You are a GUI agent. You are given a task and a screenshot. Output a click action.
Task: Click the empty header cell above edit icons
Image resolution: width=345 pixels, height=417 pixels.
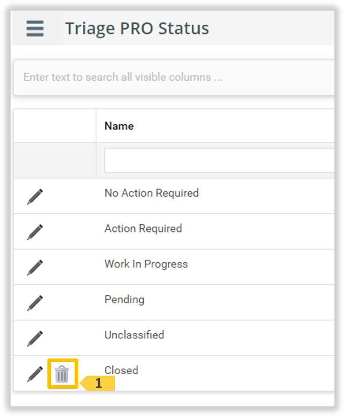[x=54, y=126]
